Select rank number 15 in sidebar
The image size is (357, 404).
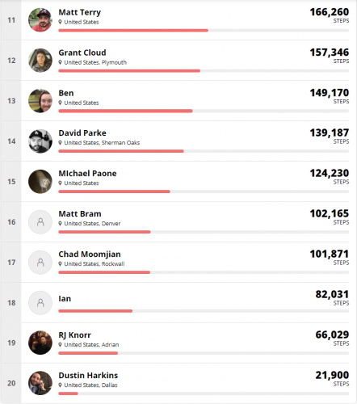(11, 182)
